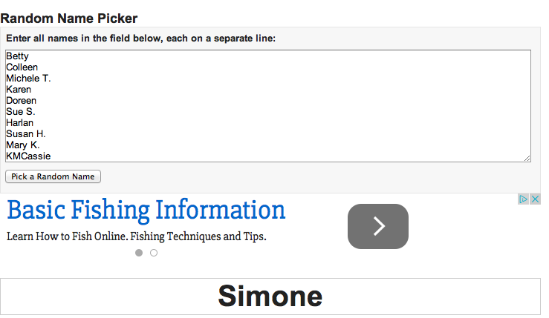Screen dimensions: 549x318
Task: Open the Basic Fishing Information ad headline
Action: click(x=146, y=211)
